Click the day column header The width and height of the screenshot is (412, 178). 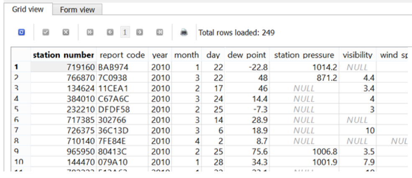pos(213,55)
